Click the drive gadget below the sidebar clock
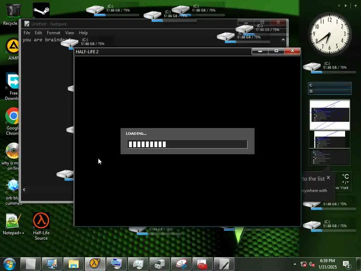Screen dimensions: 361x271 pyautogui.click(x=329, y=67)
